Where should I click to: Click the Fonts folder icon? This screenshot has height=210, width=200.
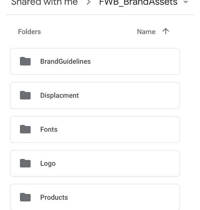(x=25, y=129)
